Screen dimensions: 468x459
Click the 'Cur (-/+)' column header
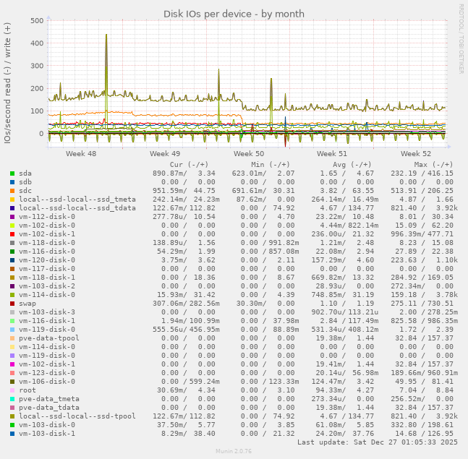(x=189, y=165)
